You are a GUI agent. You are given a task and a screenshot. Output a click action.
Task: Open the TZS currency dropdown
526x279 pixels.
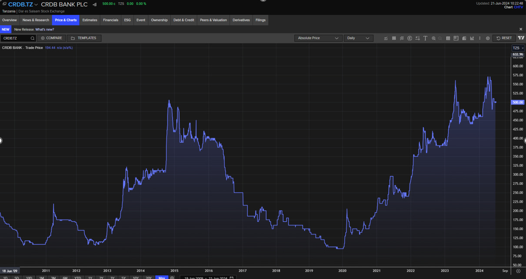tap(518, 48)
